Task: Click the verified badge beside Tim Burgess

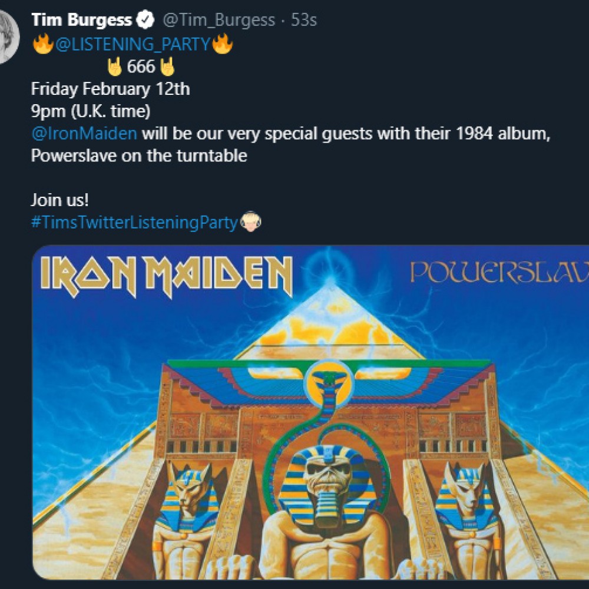Action: pyautogui.click(x=145, y=20)
